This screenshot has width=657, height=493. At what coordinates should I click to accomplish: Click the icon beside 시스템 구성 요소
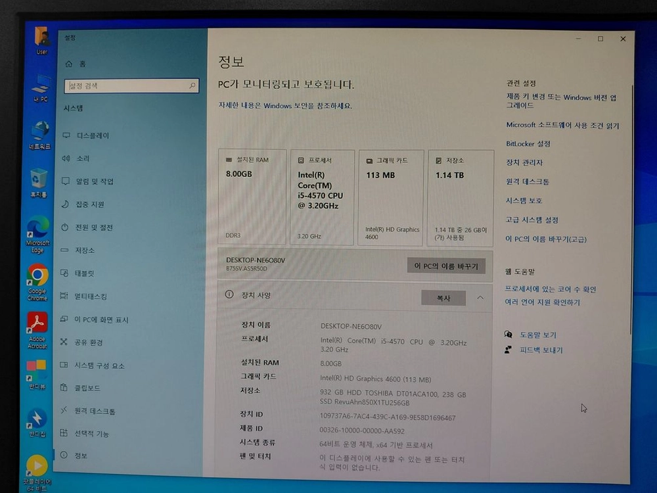[64, 365]
